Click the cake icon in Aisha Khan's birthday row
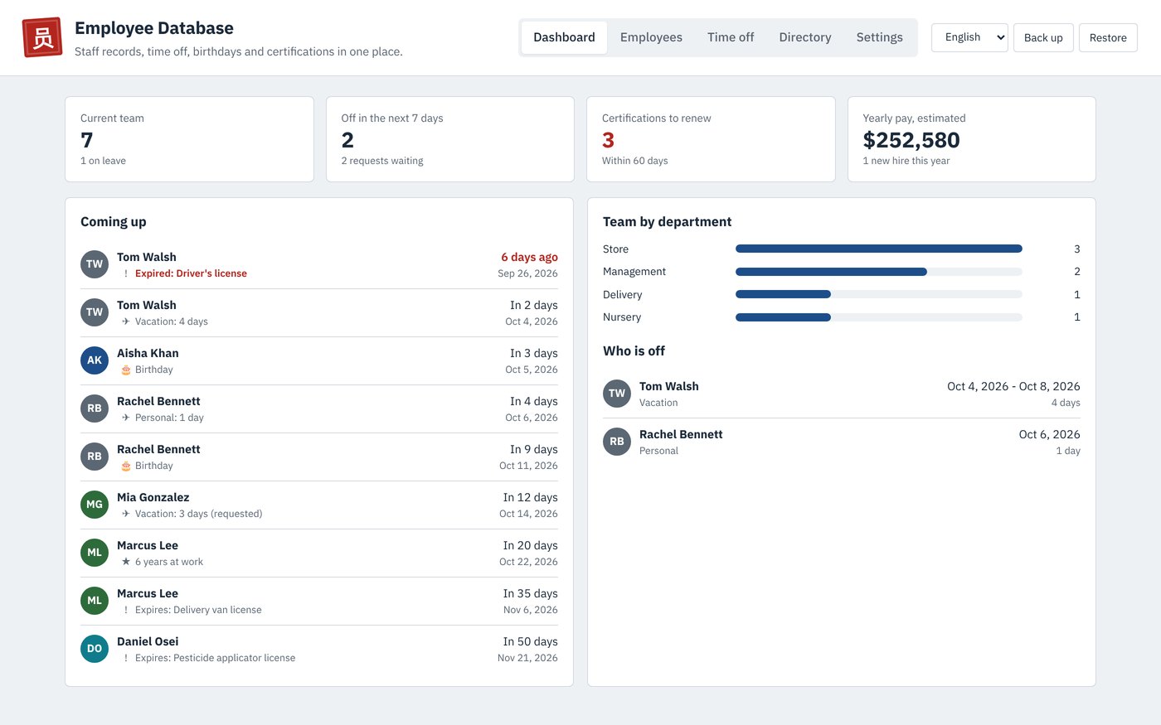The image size is (1161, 725). click(x=126, y=370)
